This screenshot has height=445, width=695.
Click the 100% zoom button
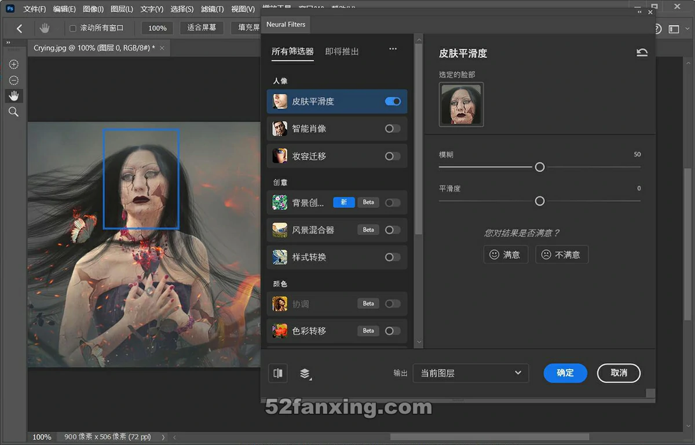158,28
